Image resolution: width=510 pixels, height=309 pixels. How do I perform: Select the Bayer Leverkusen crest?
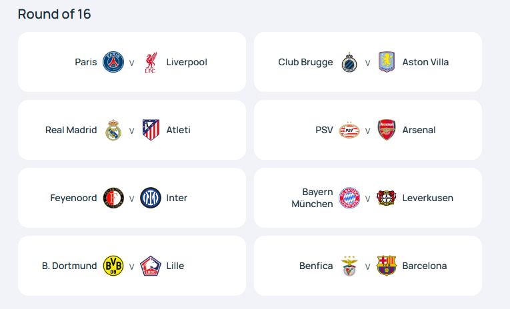point(387,198)
